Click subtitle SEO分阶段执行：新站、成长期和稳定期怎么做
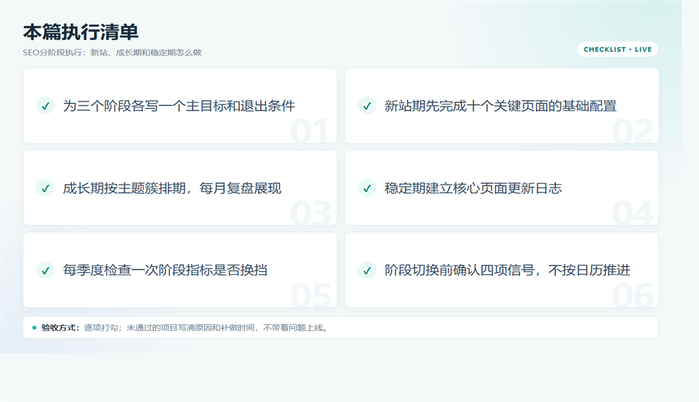The width and height of the screenshot is (699, 402). (112, 52)
